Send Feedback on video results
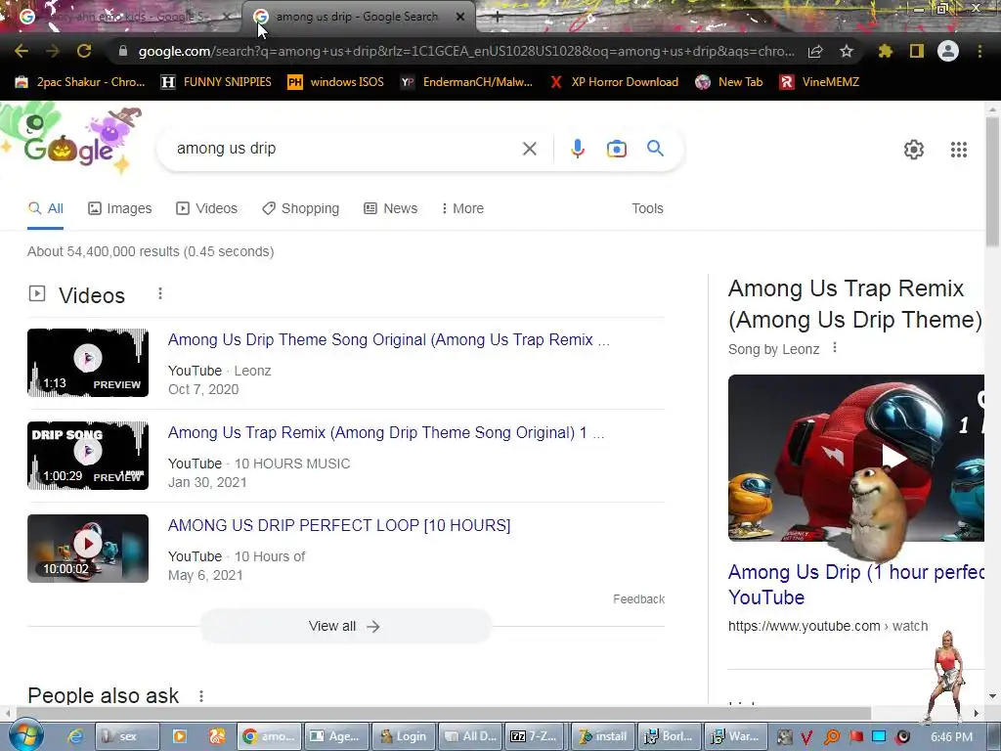This screenshot has width=1001, height=751. coord(638,599)
